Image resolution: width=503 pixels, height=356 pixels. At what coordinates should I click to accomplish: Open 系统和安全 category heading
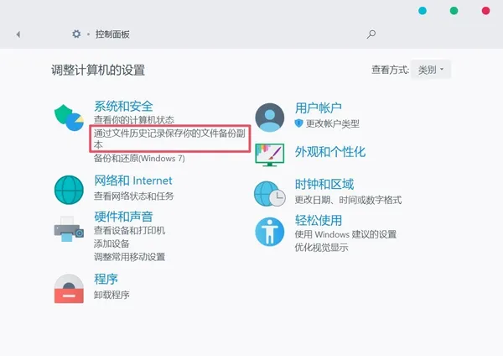[x=123, y=106]
